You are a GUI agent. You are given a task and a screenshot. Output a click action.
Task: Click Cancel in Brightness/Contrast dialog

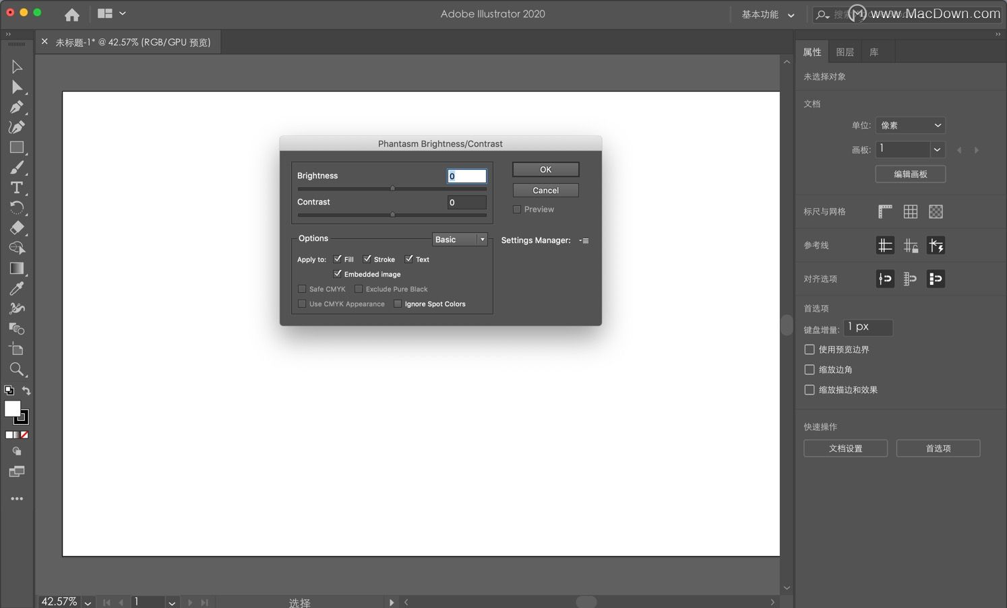coord(546,191)
